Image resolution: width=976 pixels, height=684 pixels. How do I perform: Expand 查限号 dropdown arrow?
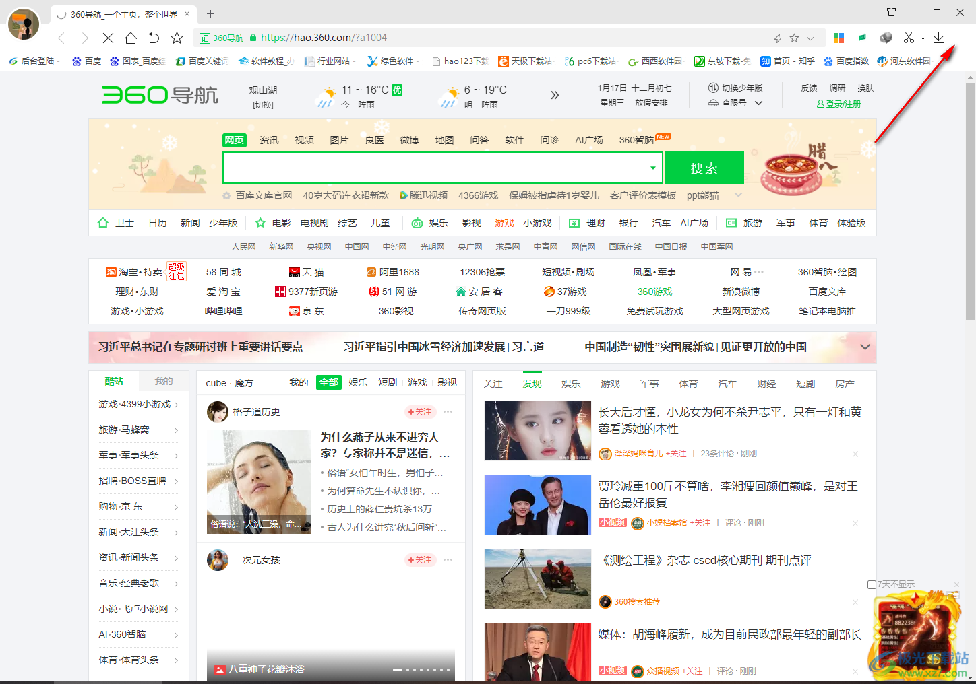point(758,103)
